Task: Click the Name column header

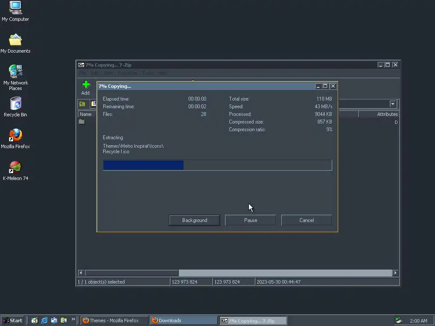Action: pos(87,114)
